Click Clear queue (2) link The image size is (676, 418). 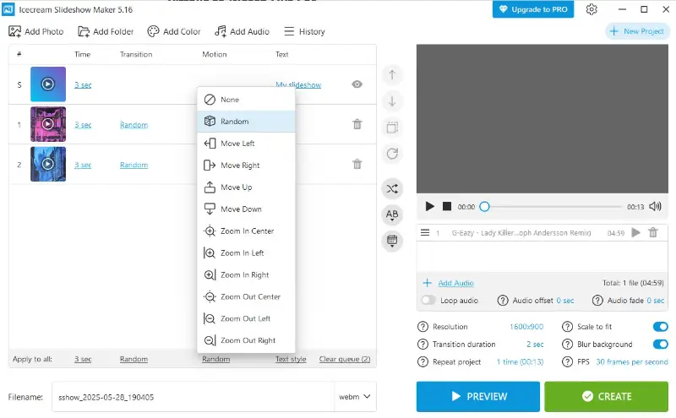(345, 359)
